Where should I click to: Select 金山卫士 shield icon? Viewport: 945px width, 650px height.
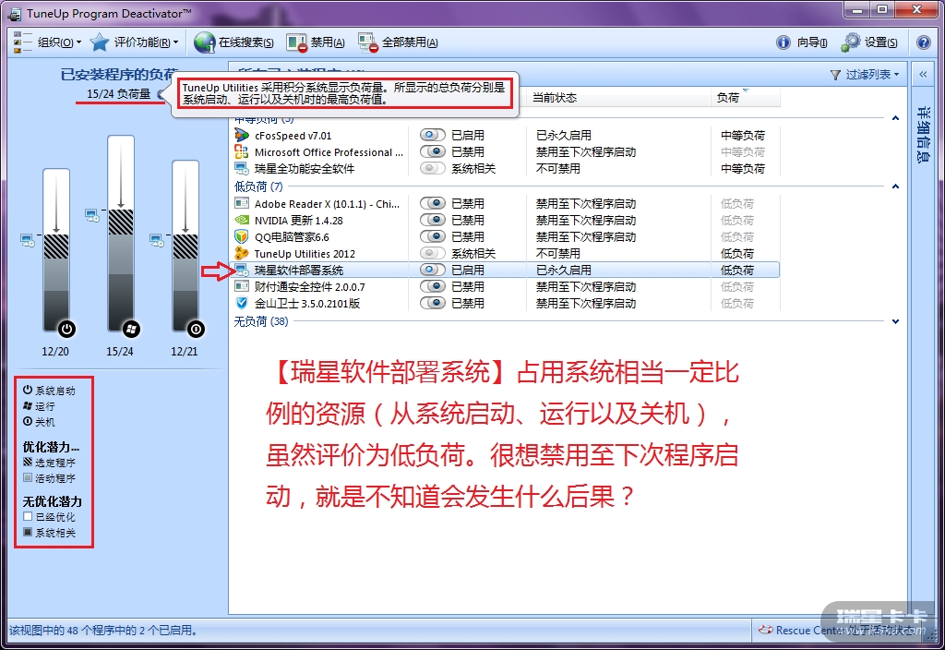pyautogui.click(x=242, y=303)
